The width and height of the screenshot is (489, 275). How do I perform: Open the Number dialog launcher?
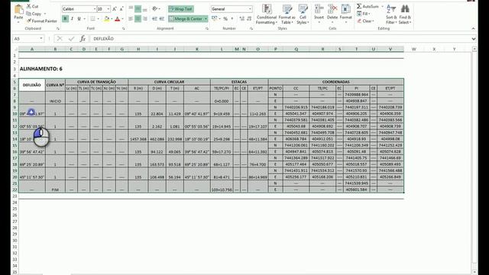coord(251,29)
